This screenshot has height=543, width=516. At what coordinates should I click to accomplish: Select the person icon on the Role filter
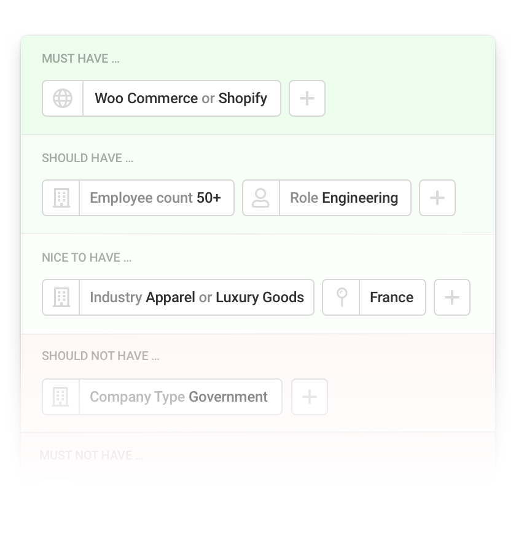click(x=261, y=198)
